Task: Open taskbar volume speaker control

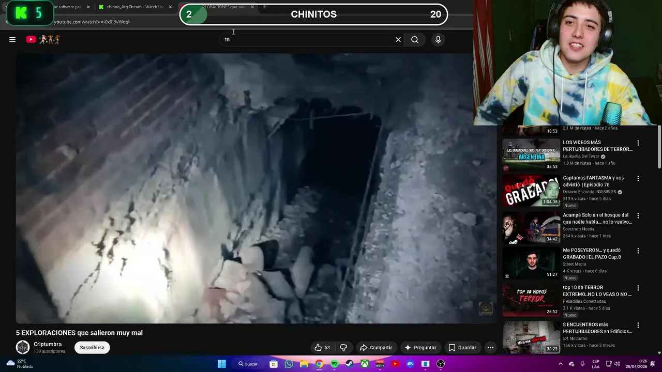Action: [x=617, y=364]
